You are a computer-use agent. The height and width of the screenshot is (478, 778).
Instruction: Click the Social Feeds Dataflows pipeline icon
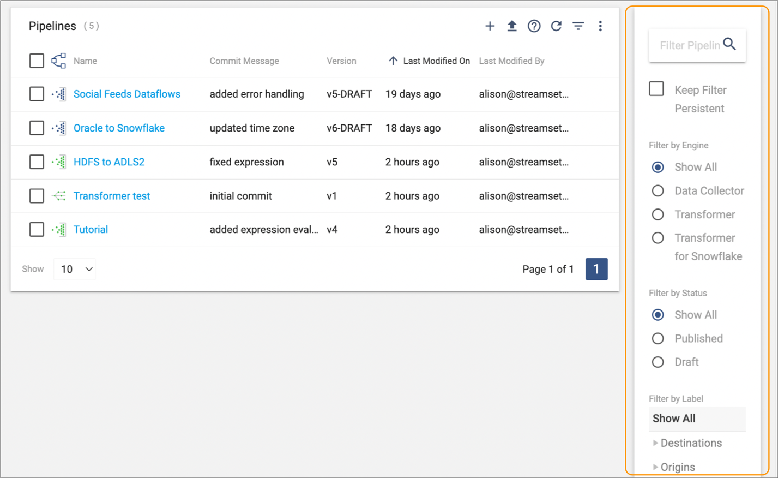tap(59, 94)
